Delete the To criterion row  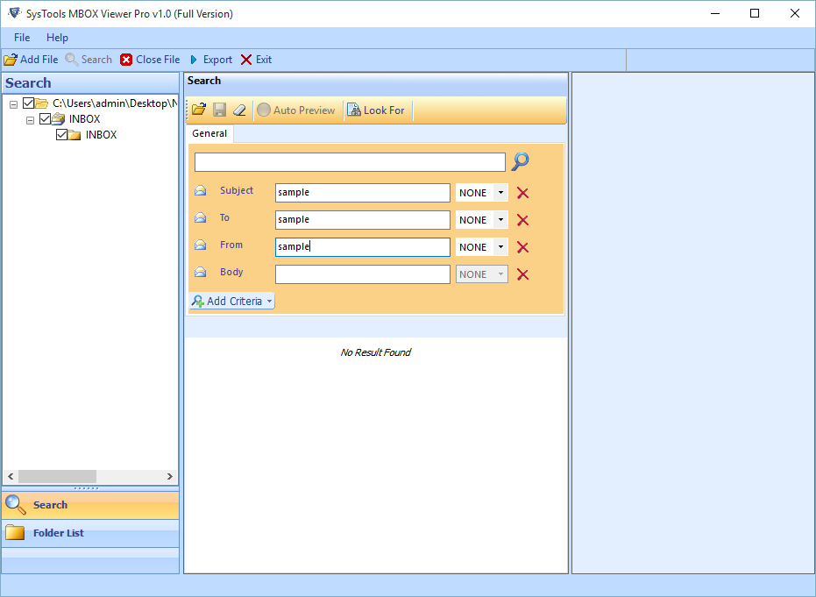(x=522, y=220)
